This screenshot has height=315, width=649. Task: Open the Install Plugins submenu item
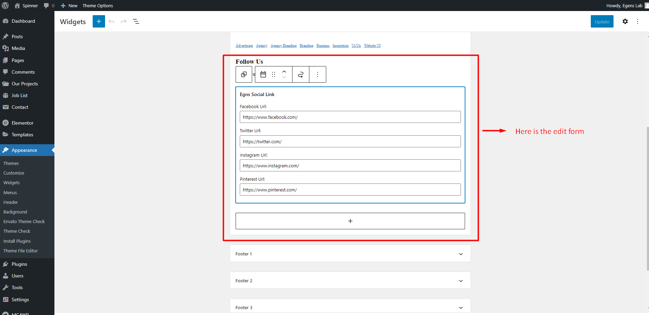pos(17,241)
